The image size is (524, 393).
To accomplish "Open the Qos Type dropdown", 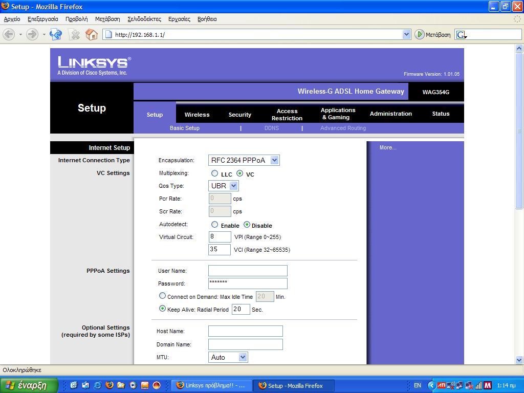I will point(233,186).
